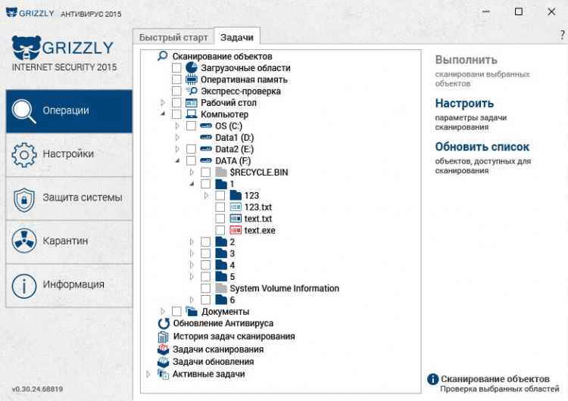Screen dimensions: 568x401
Task: Click the gray $RECYCLE.BIN folder icon
Action: pyautogui.click(x=221, y=172)
